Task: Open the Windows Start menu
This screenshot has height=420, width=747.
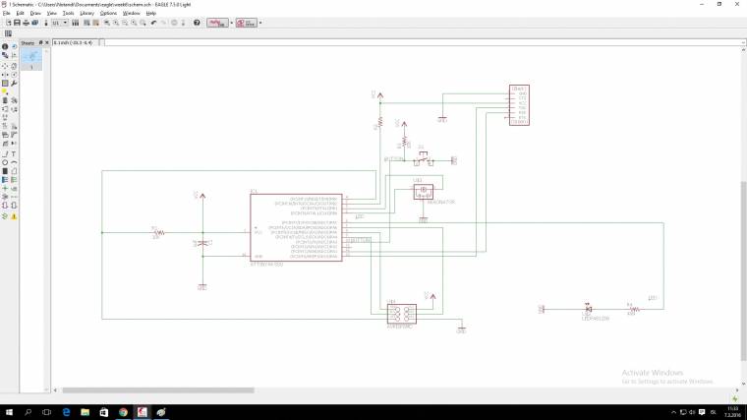Action: coord(9,412)
